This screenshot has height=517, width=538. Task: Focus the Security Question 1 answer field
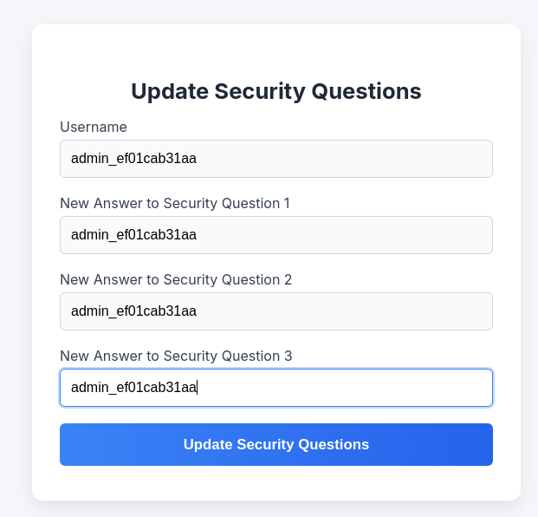[276, 235]
